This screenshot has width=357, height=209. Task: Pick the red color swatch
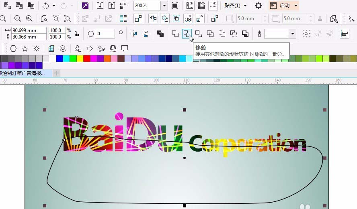tap(87, 59)
